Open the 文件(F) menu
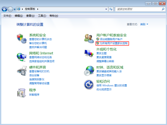Viewport: 167px width, 125px height. pyautogui.click(x=7, y=16)
